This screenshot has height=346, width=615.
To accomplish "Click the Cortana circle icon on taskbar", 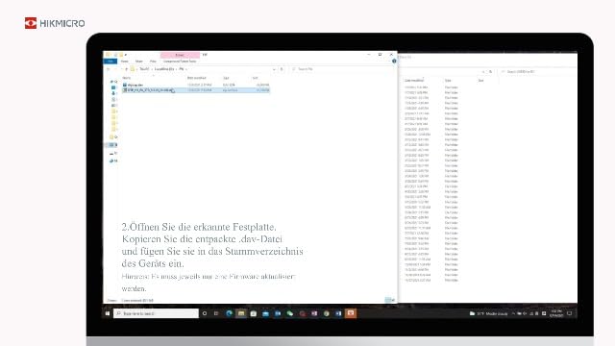I will [205, 313].
